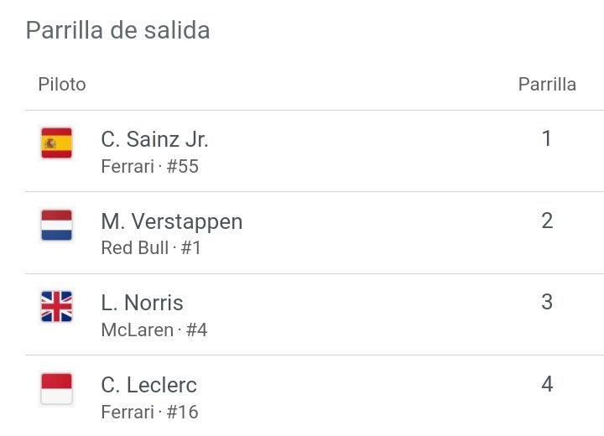Click the Parrilla de salida heading
This screenshot has width=604, height=436.
coord(118,30)
